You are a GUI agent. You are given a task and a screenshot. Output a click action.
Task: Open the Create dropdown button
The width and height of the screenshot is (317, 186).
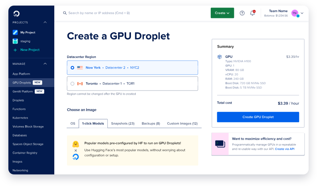tap(222, 13)
